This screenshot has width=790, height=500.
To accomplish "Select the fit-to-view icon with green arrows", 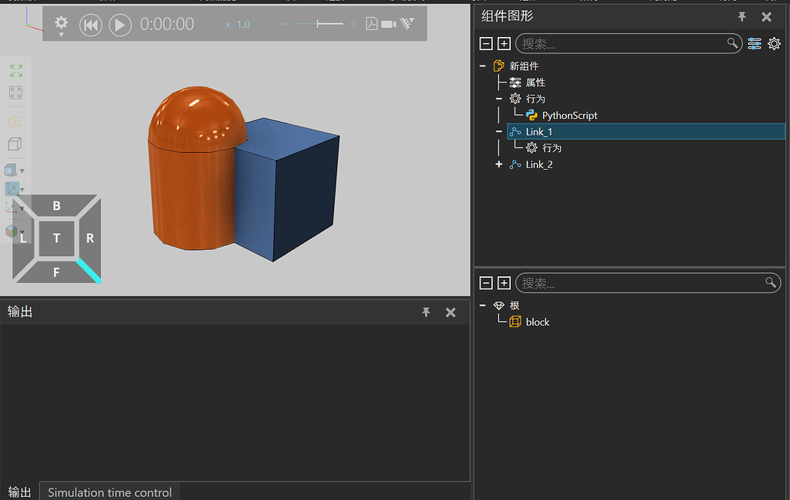I will tap(15, 70).
